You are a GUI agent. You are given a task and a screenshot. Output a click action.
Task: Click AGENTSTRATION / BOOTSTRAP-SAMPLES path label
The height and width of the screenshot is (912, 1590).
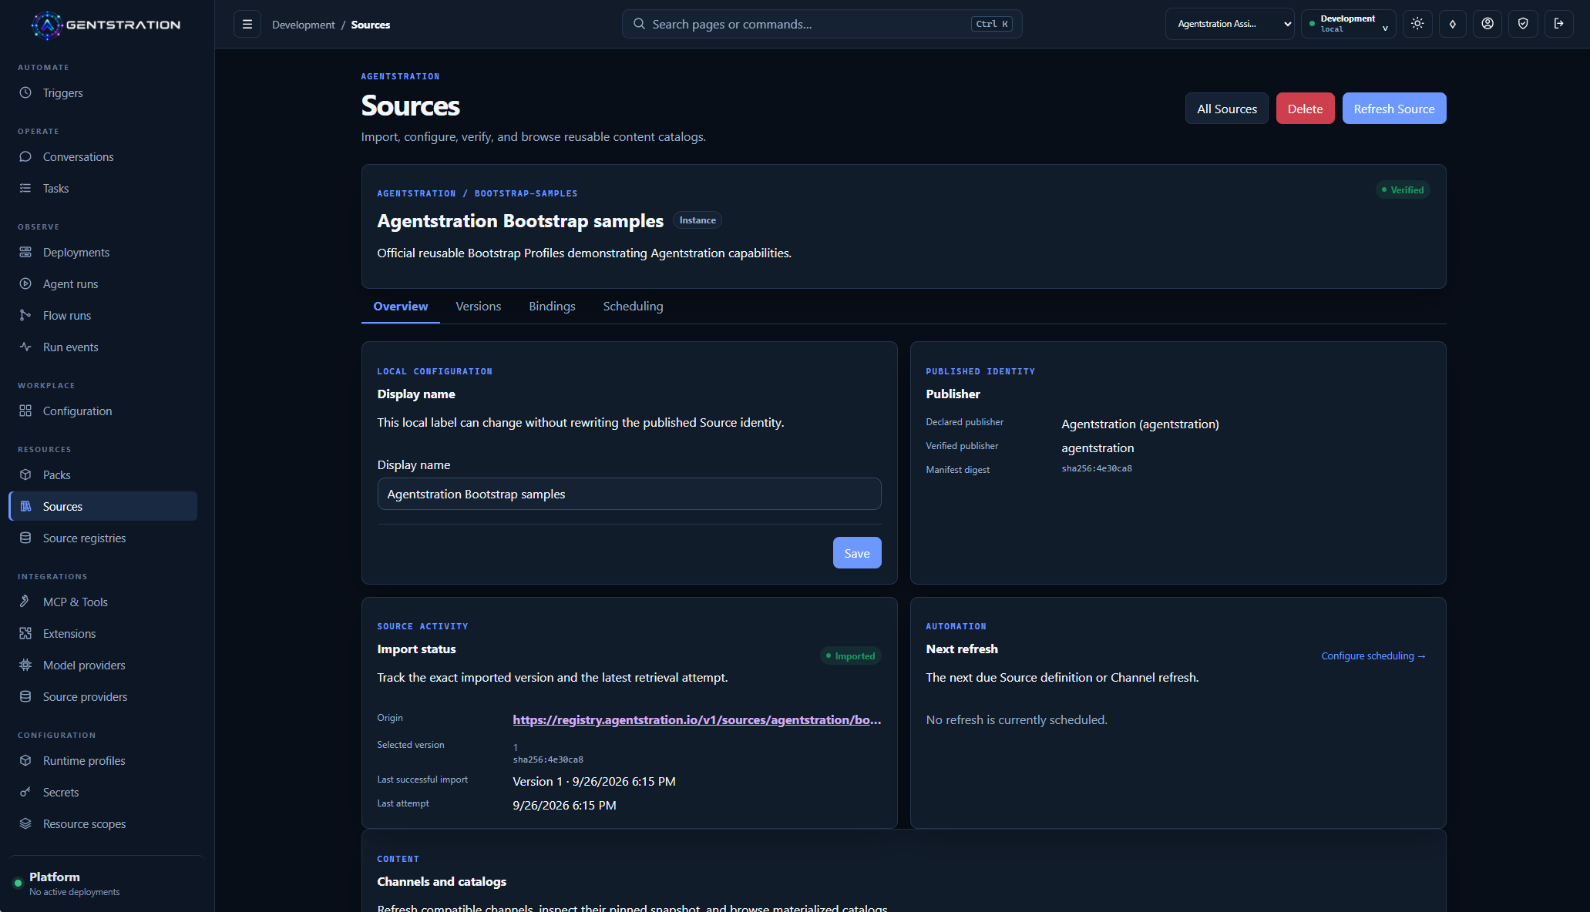pos(477,193)
